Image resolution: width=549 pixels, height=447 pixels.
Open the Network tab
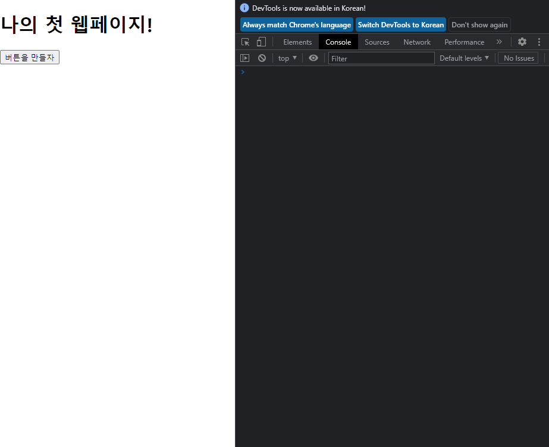click(x=416, y=42)
